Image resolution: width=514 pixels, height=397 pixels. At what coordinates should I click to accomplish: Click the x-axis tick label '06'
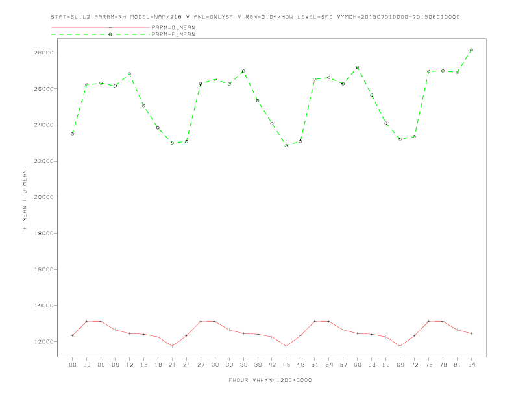tap(101, 365)
